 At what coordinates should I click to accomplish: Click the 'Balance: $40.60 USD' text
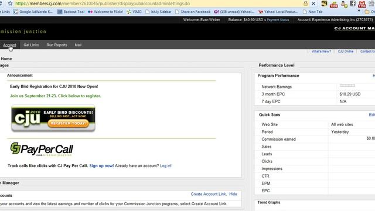246,19
